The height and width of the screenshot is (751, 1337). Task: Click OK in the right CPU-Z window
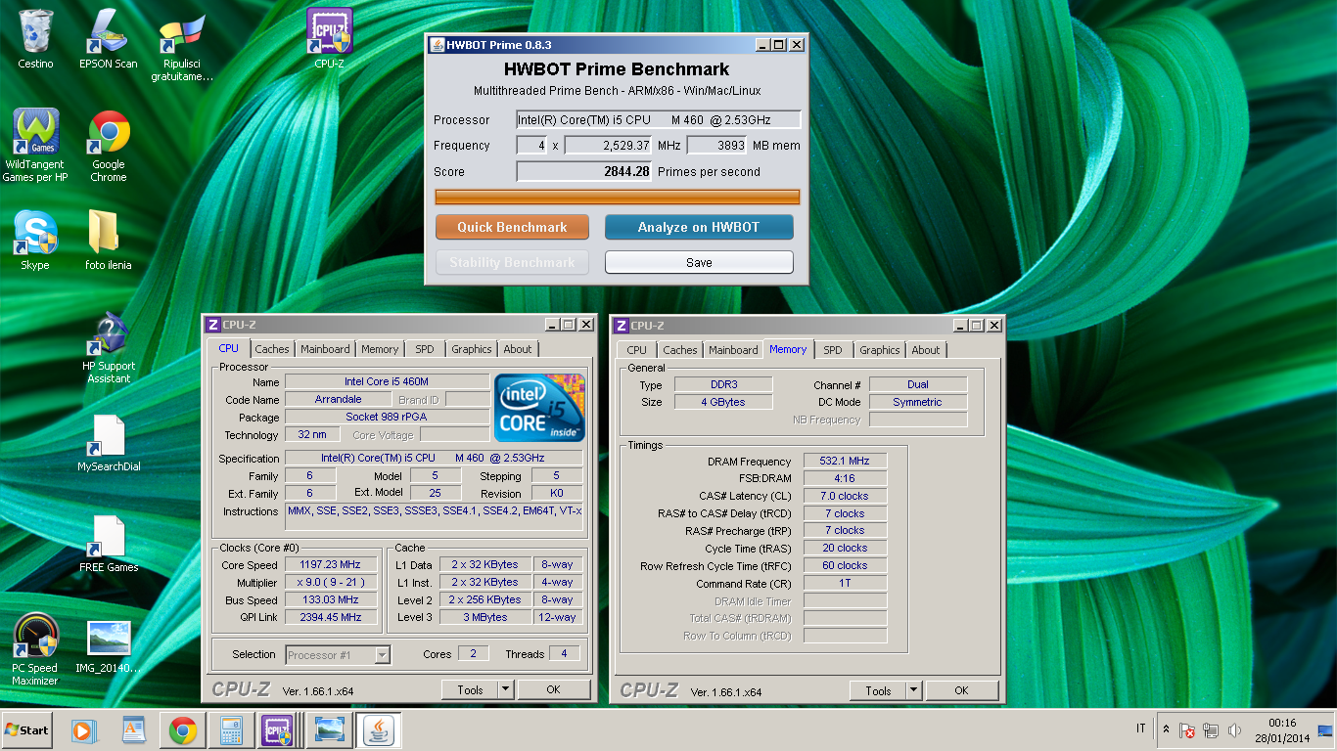[x=961, y=690]
